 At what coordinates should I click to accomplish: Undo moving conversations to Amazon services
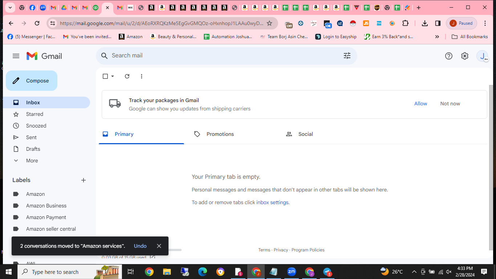tap(140, 246)
